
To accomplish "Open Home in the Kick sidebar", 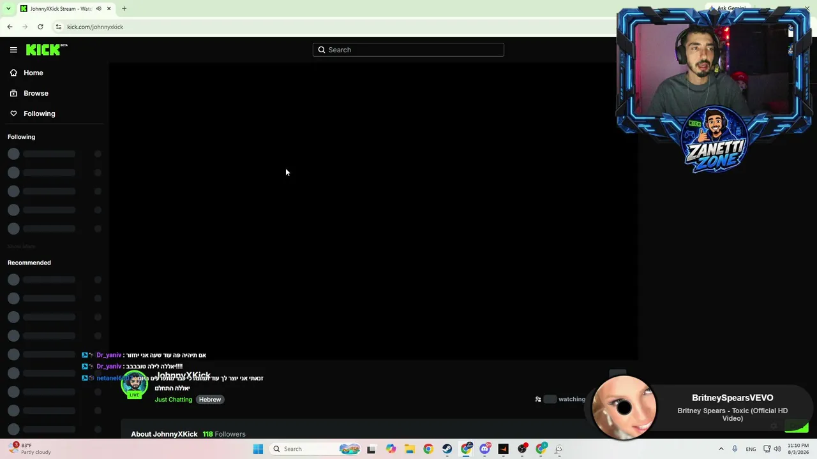I will tap(33, 73).
